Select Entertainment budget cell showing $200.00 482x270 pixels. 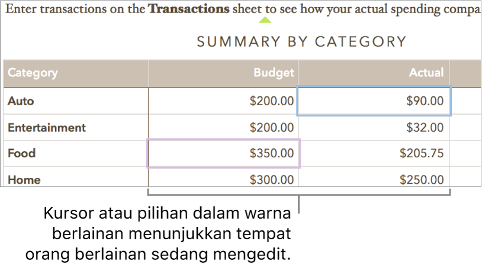[x=223, y=127]
